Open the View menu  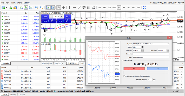pyautogui.click(x=8, y=3)
